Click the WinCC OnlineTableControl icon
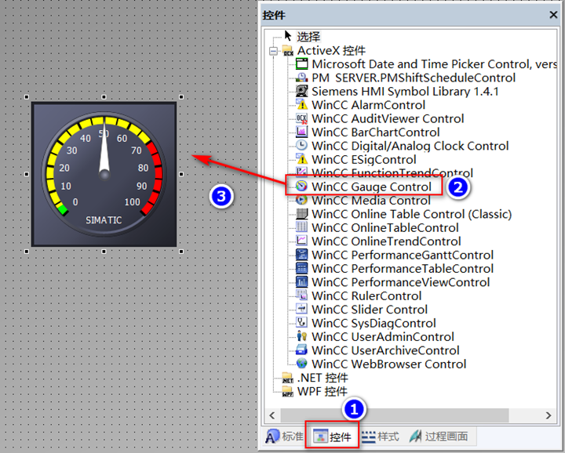565x453 pixels. point(301,227)
